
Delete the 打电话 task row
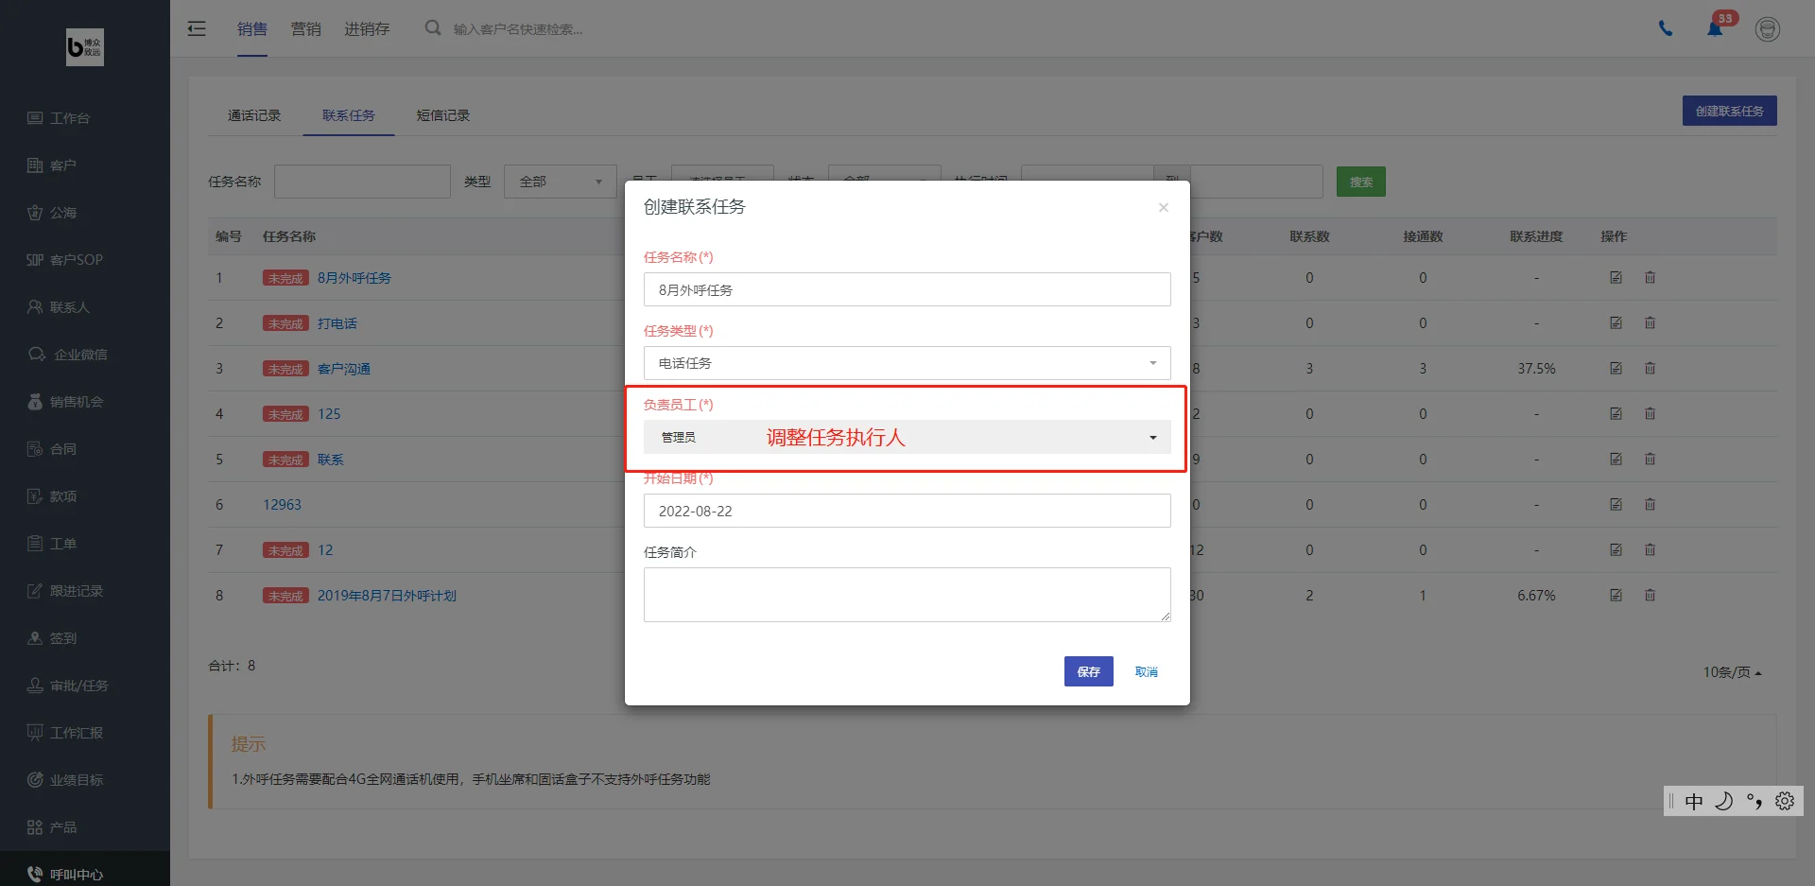(x=1651, y=322)
